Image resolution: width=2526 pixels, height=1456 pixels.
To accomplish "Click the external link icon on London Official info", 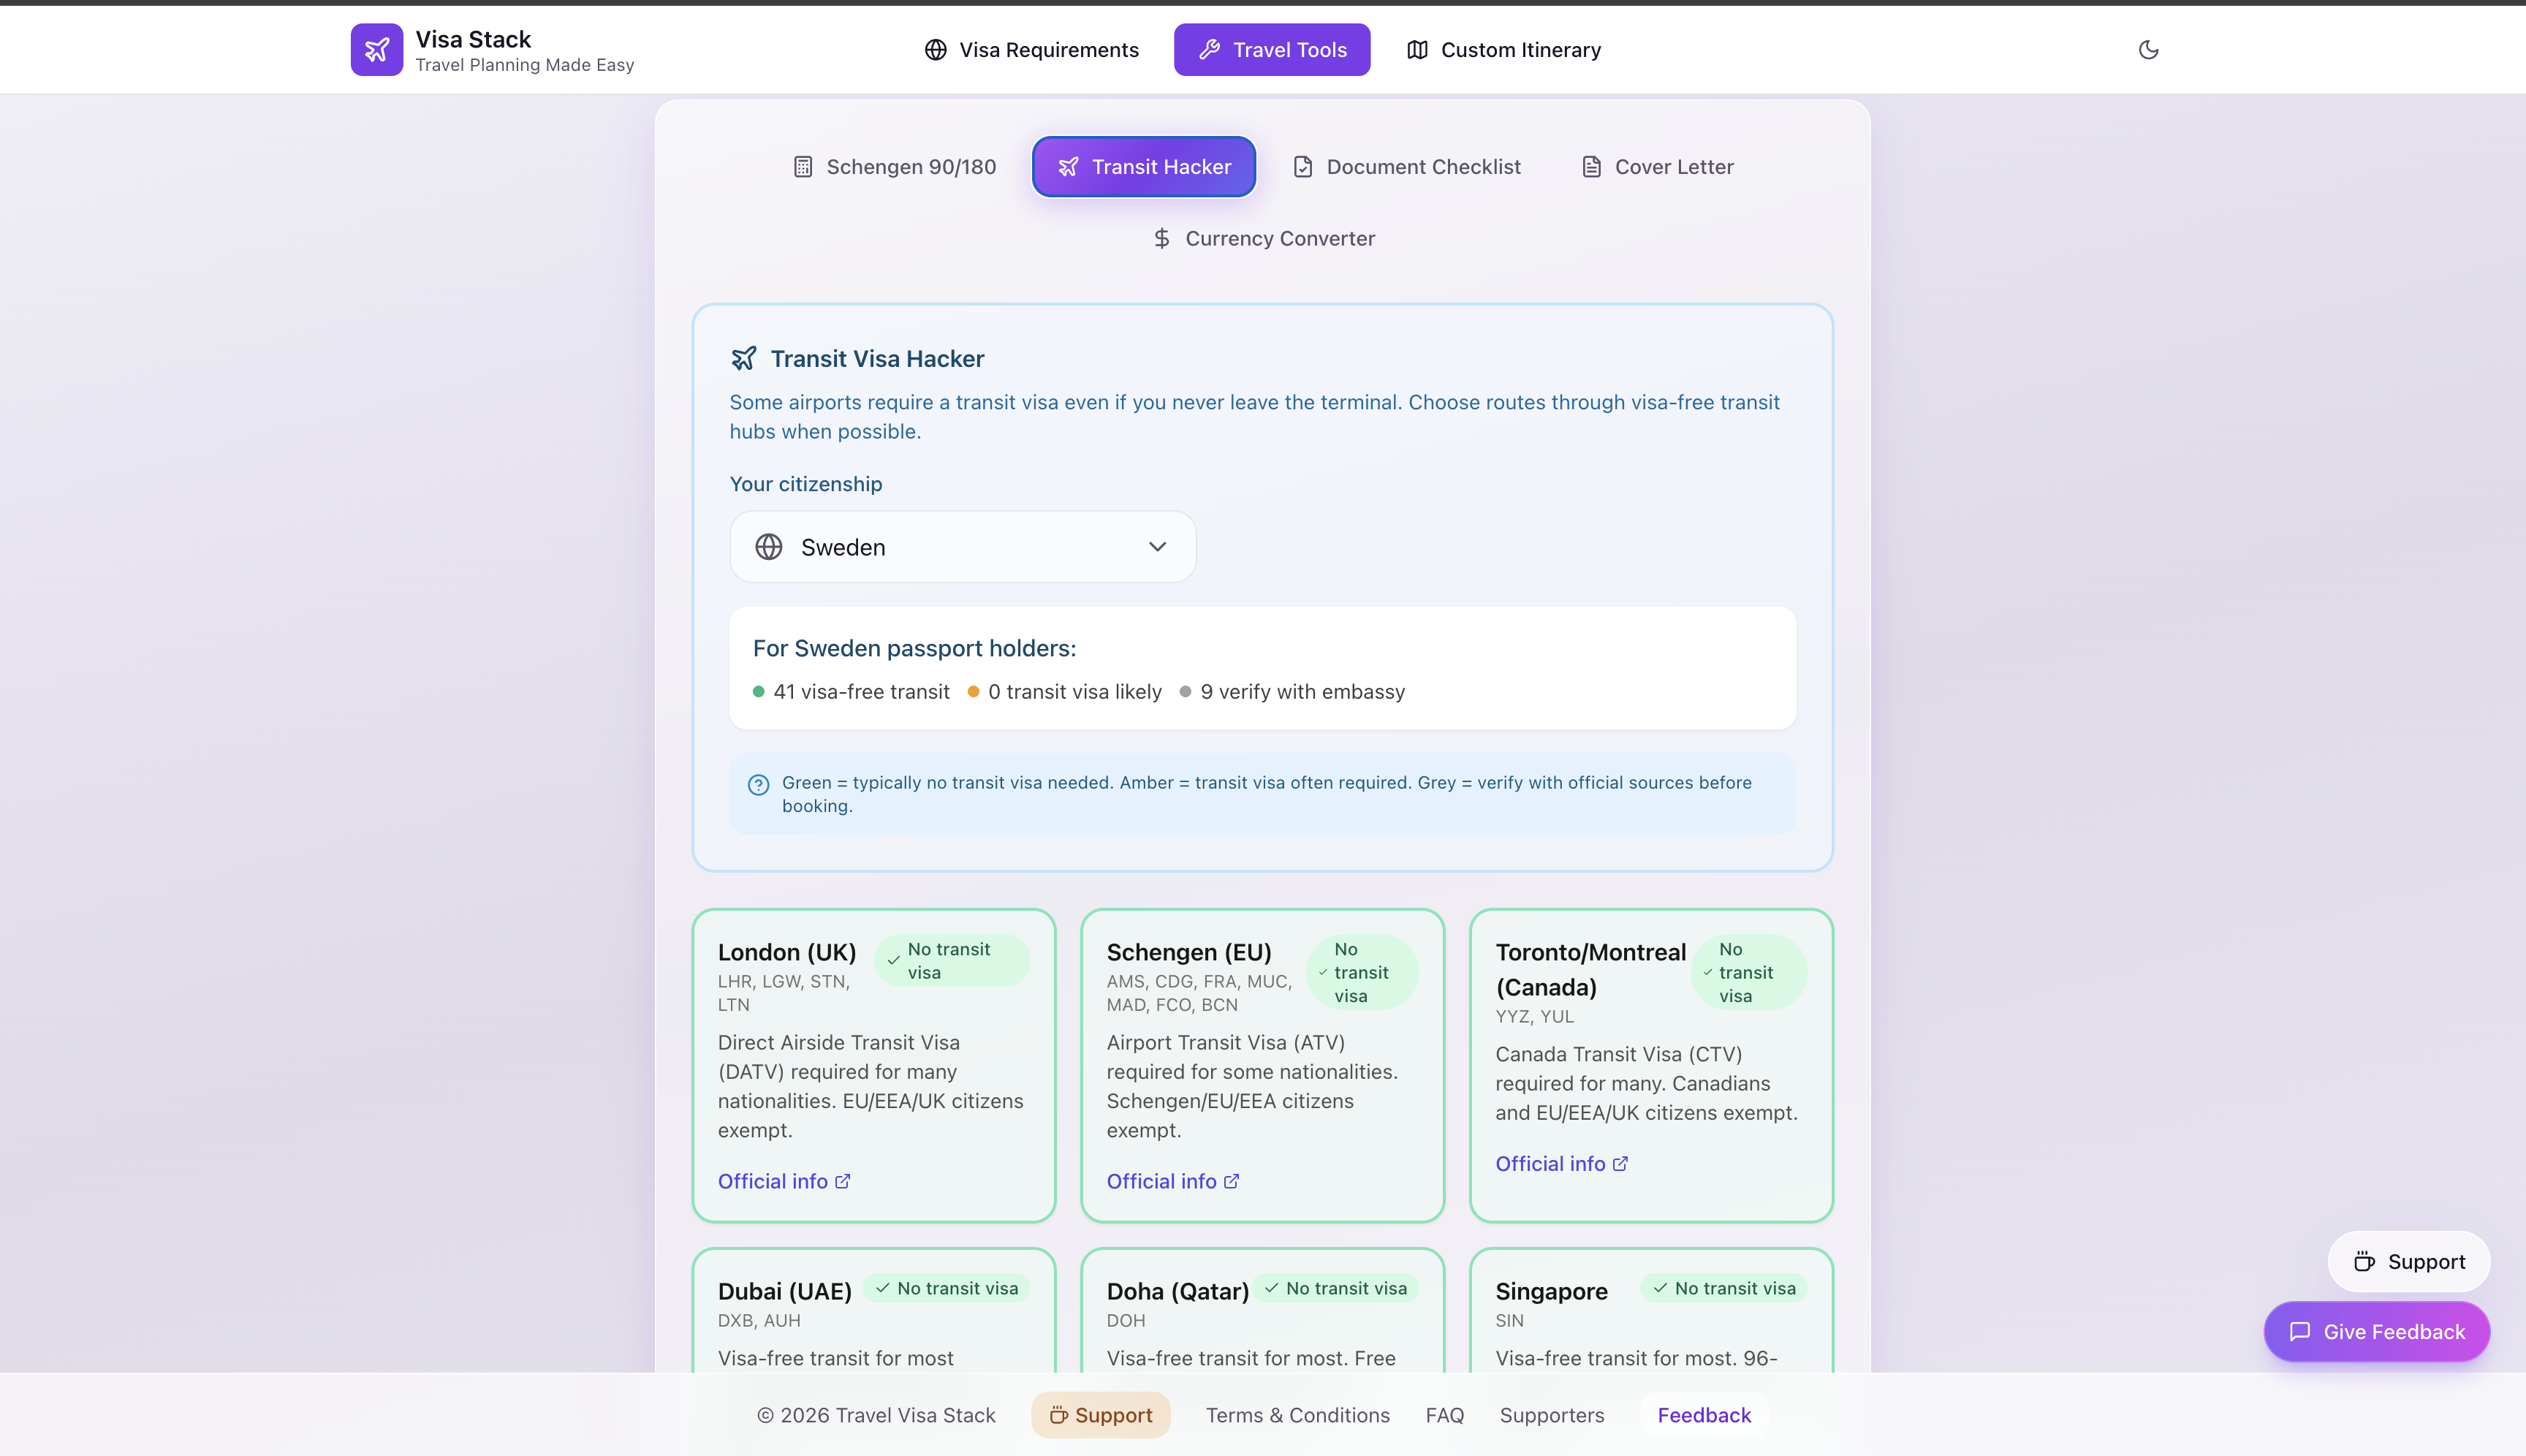I will 843,1181.
